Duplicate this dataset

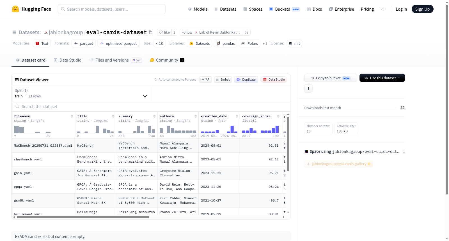click(246, 79)
